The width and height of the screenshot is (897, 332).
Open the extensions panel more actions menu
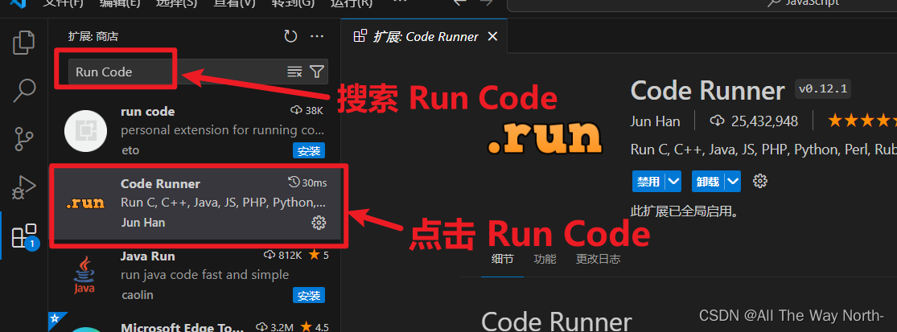click(317, 36)
